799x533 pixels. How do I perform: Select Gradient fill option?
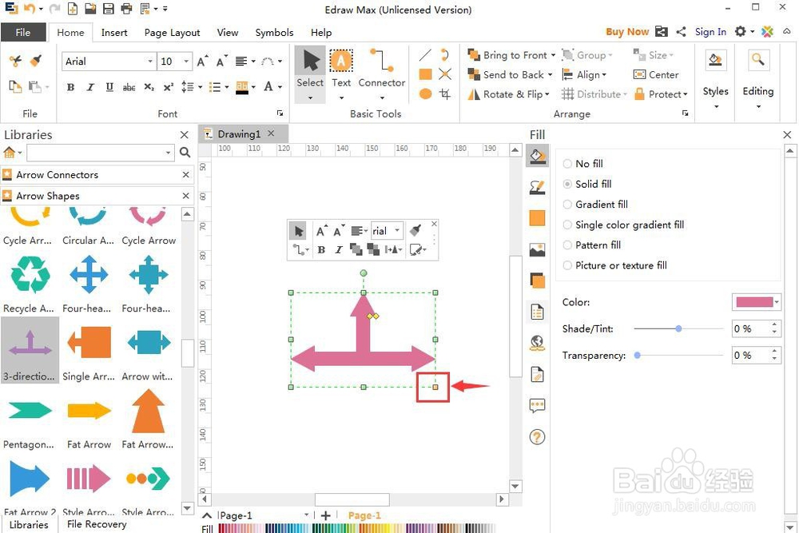[595, 205]
